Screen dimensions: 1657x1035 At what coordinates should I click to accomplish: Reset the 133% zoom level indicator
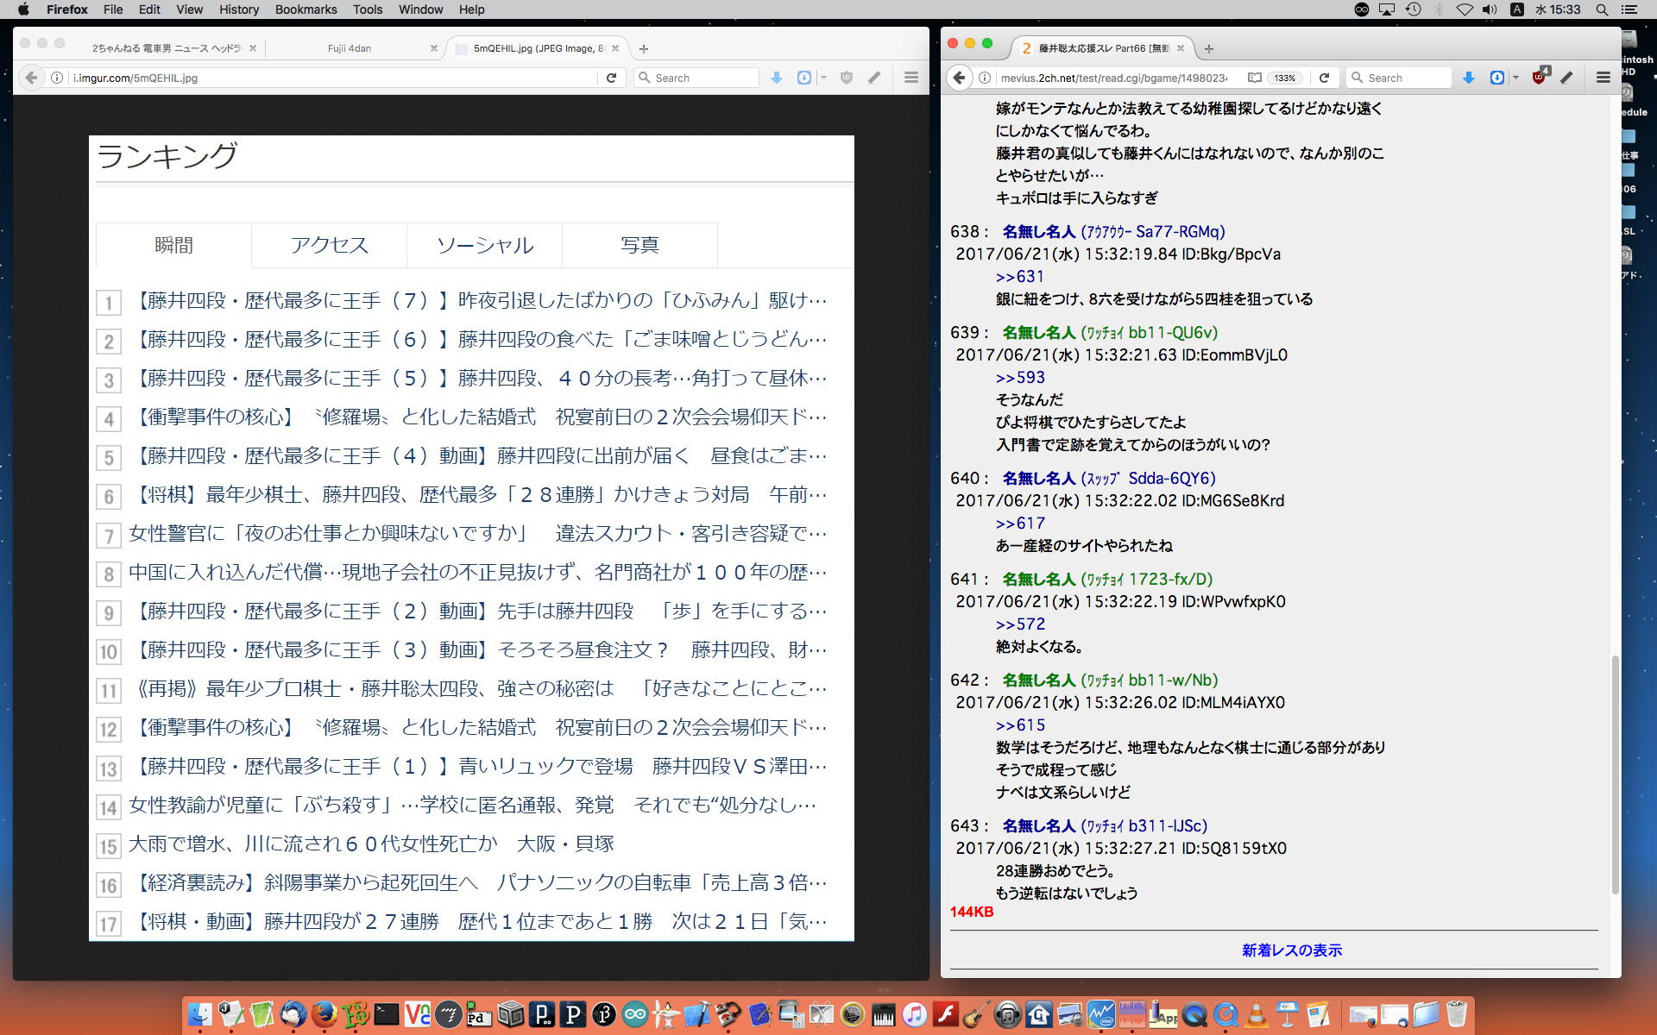pyautogui.click(x=1285, y=78)
